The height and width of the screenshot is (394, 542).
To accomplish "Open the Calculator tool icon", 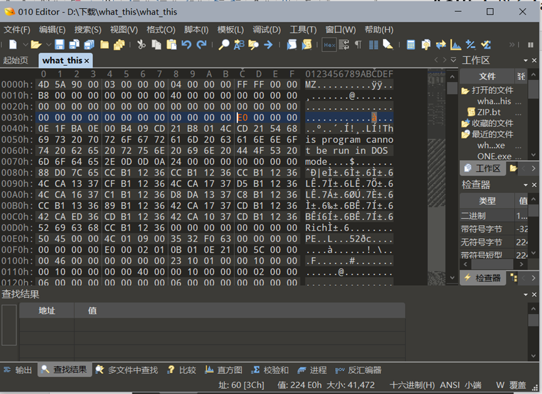I will [410, 45].
